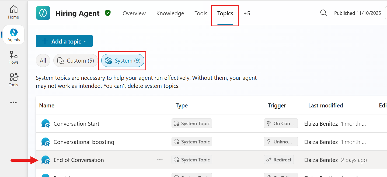This screenshot has height=177, width=387.
Task: Open Tools from the left sidebar
Action: tap(13, 80)
